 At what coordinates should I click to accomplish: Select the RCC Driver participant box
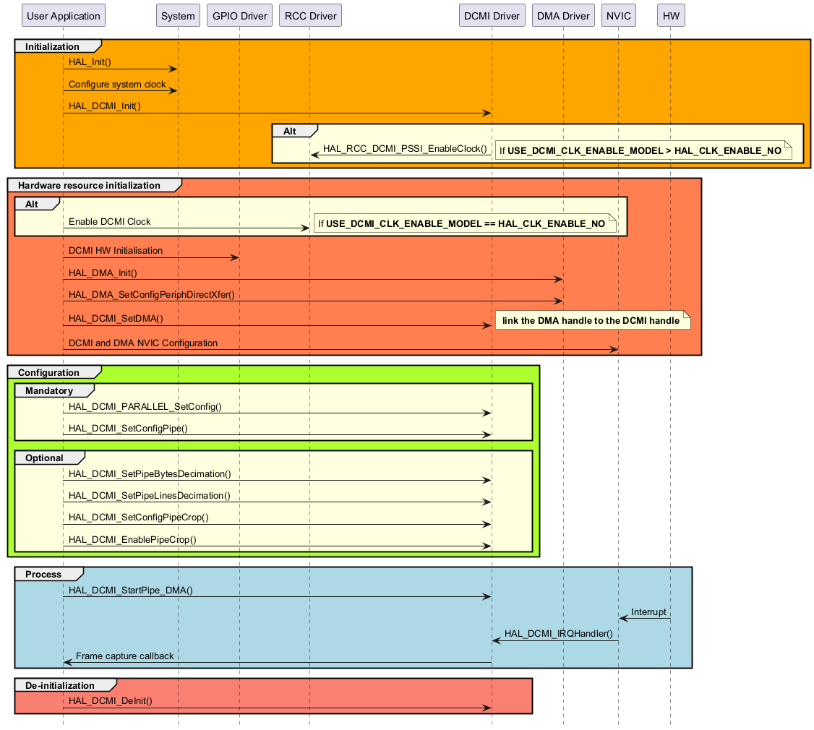310,16
